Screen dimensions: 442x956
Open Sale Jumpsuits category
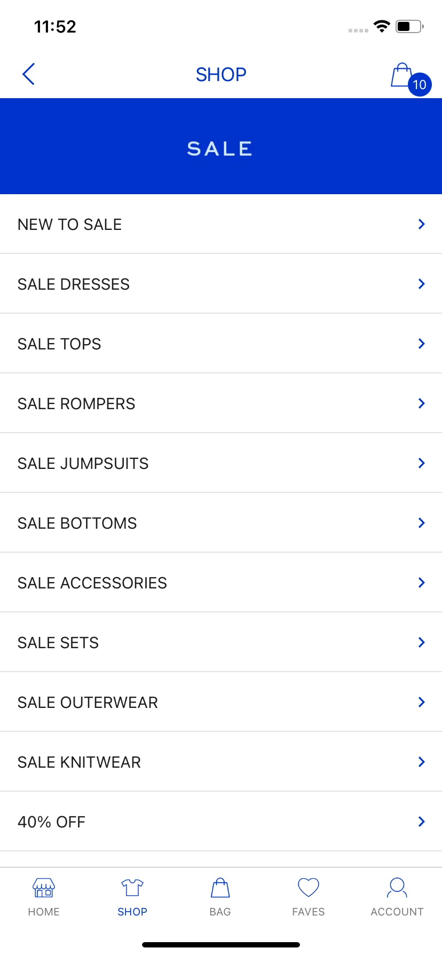(221, 463)
